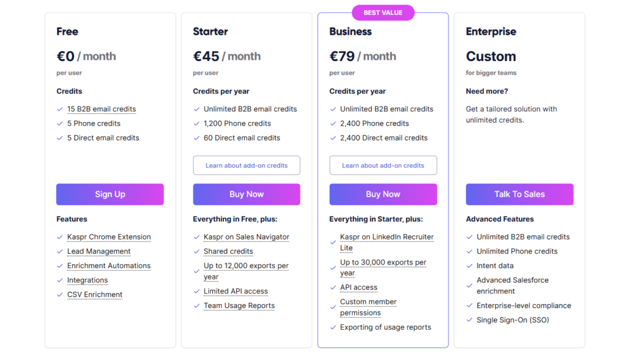Click the BEST VALUE badge

[x=383, y=12]
